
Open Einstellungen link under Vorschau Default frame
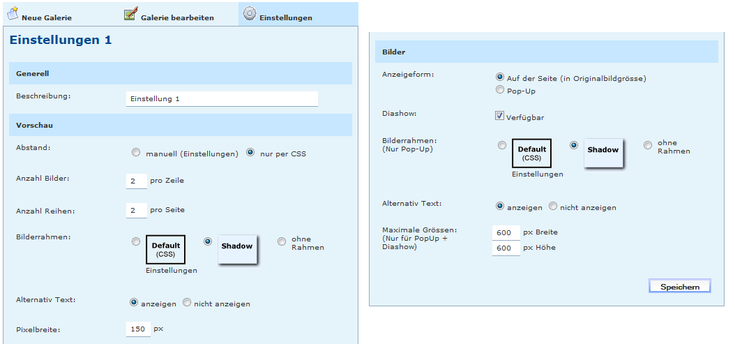coord(172,271)
